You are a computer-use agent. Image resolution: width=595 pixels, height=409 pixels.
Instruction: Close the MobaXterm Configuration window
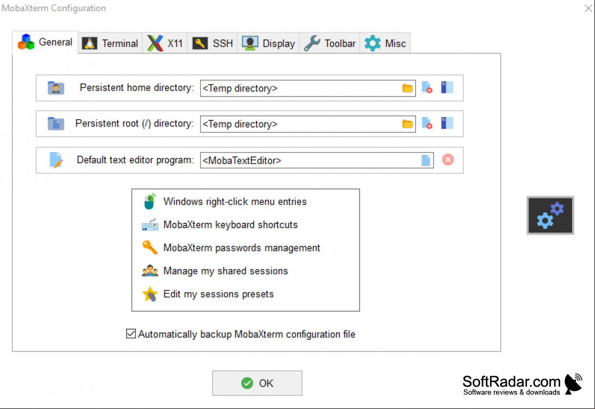pos(588,8)
